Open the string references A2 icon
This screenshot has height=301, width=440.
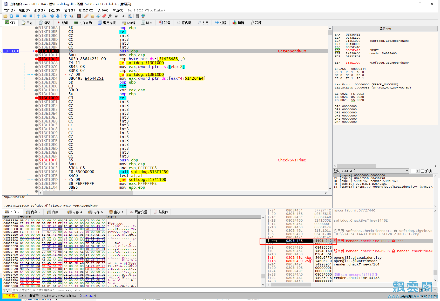point(124,16)
